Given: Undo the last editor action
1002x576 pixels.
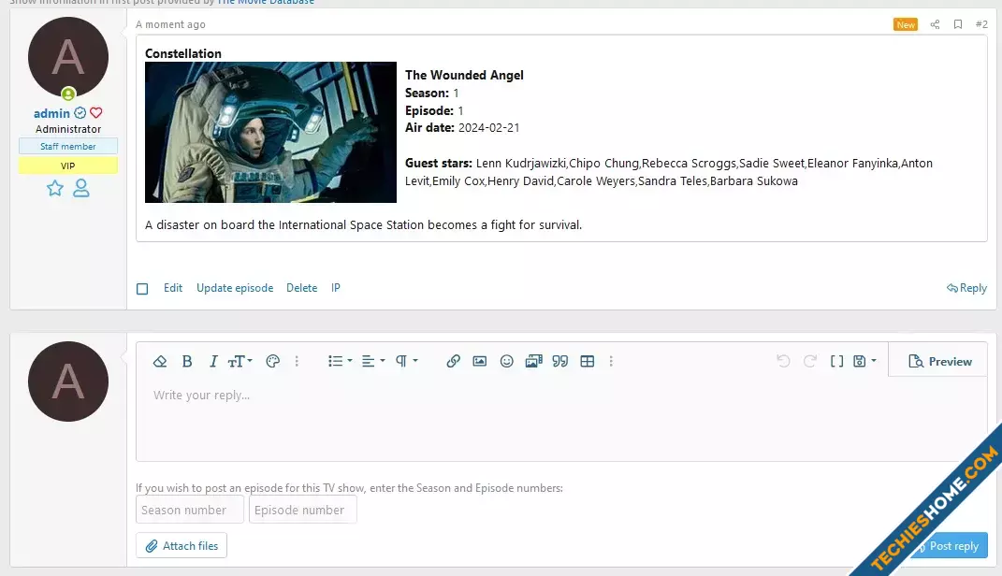Looking at the screenshot, I should [783, 362].
